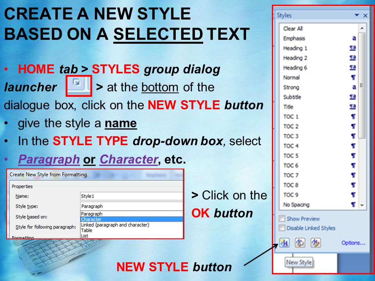
Task: Click the character icon beside Emphasis
Action: pos(354,38)
